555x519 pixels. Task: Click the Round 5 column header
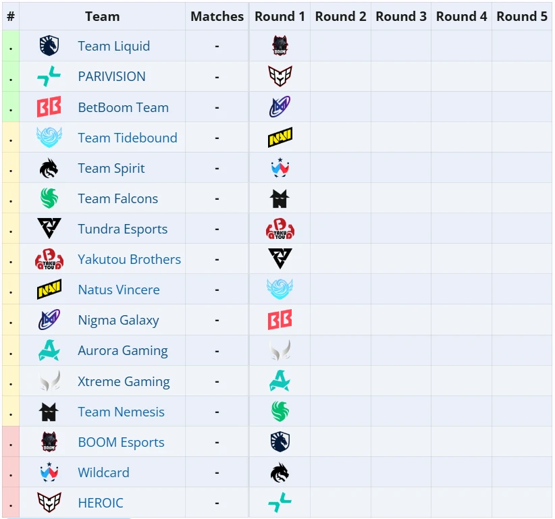coord(522,16)
